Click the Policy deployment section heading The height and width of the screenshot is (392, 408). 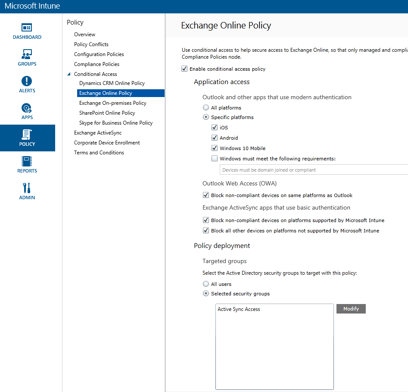click(x=222, y=246)
